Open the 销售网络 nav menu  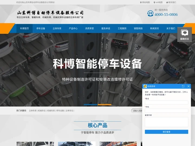click(138, 28)
